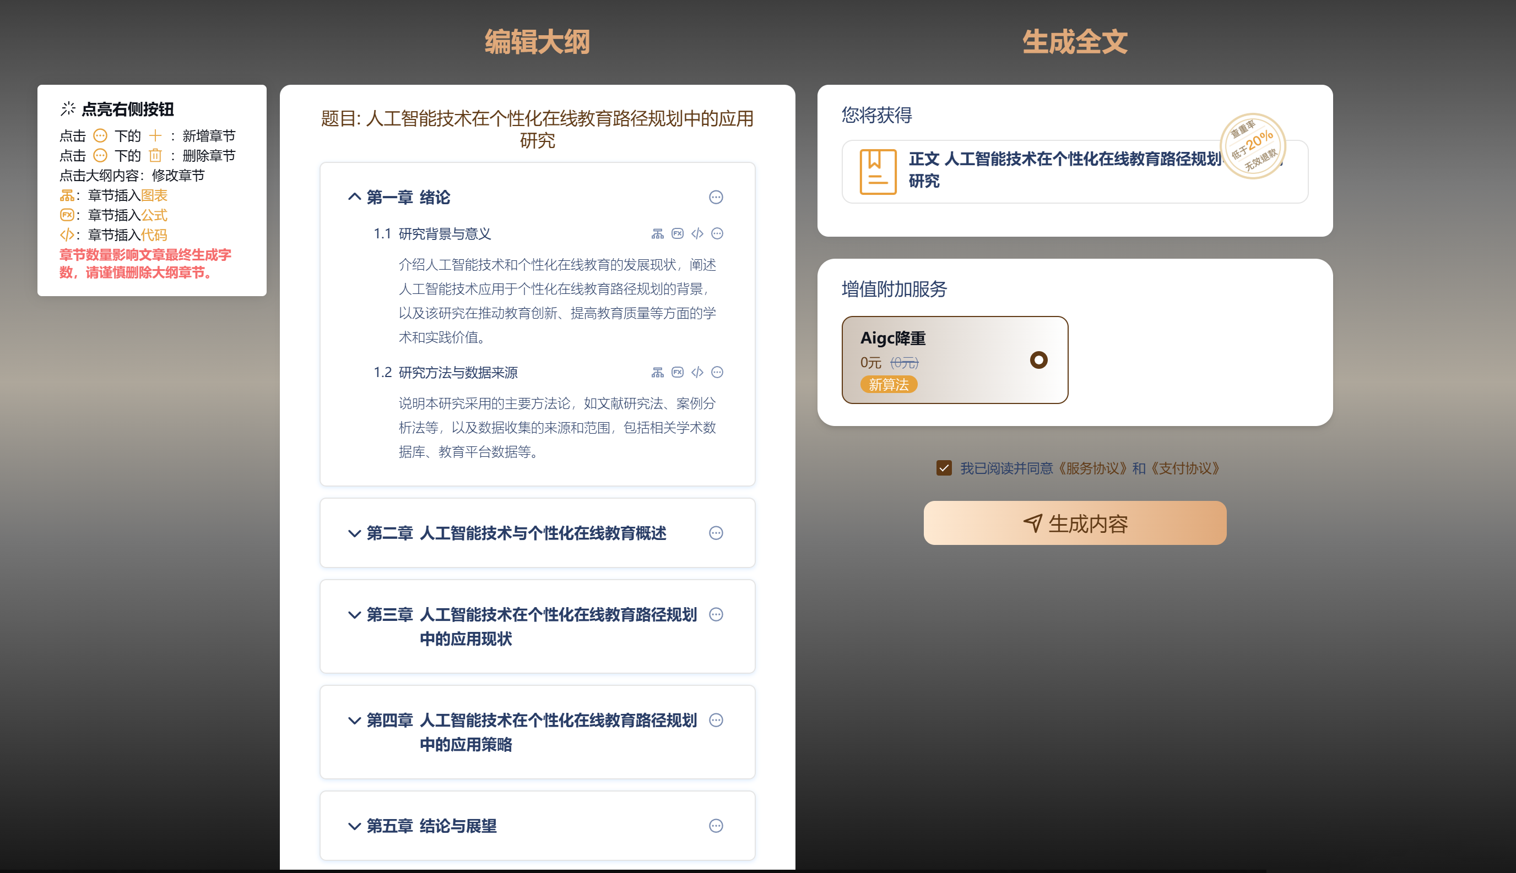Expand 第五章 结论与展望 chapter
Screen dimensions: 1516x873
(354, 826)
